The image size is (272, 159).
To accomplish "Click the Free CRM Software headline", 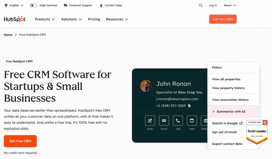I will point(57,86).
